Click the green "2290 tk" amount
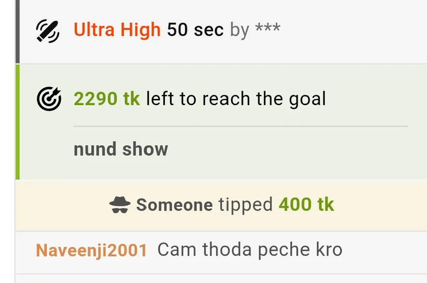Screen dimensions: 427x283 [107, 99]
